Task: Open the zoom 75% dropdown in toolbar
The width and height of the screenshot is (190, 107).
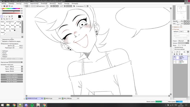Action: pyautogui.click(x=51, y=6)
